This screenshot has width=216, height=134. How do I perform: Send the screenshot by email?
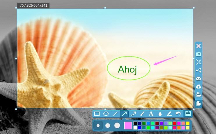199,78
